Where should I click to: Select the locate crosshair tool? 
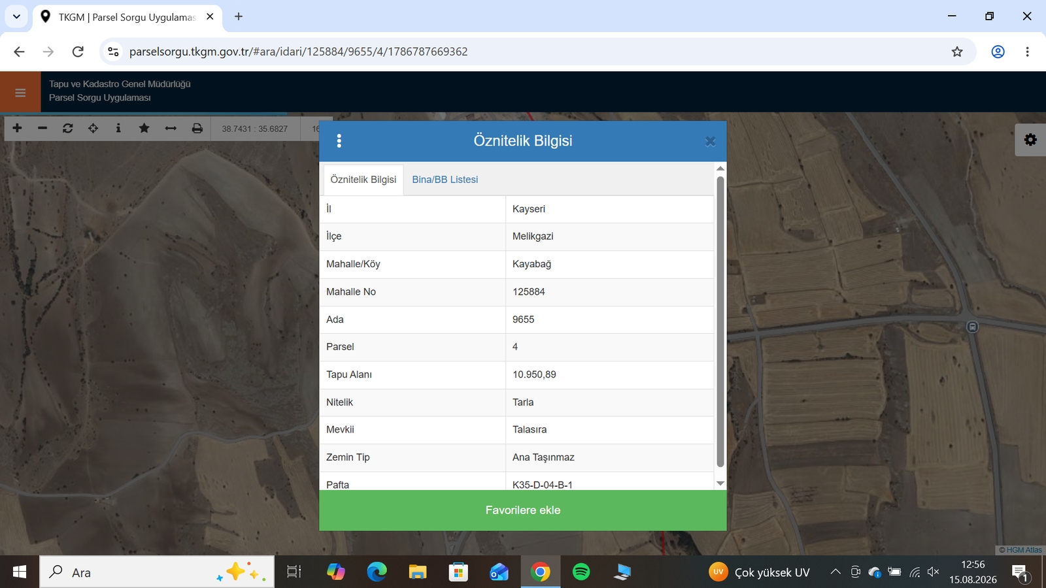[93, 128]
